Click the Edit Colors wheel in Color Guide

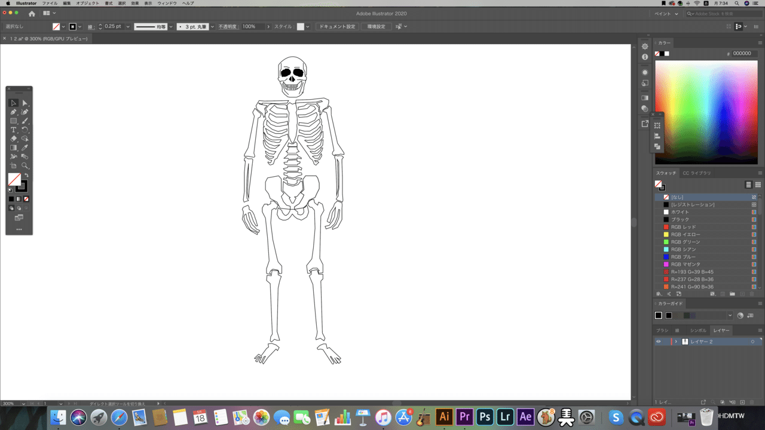click(x=740, y=315)
